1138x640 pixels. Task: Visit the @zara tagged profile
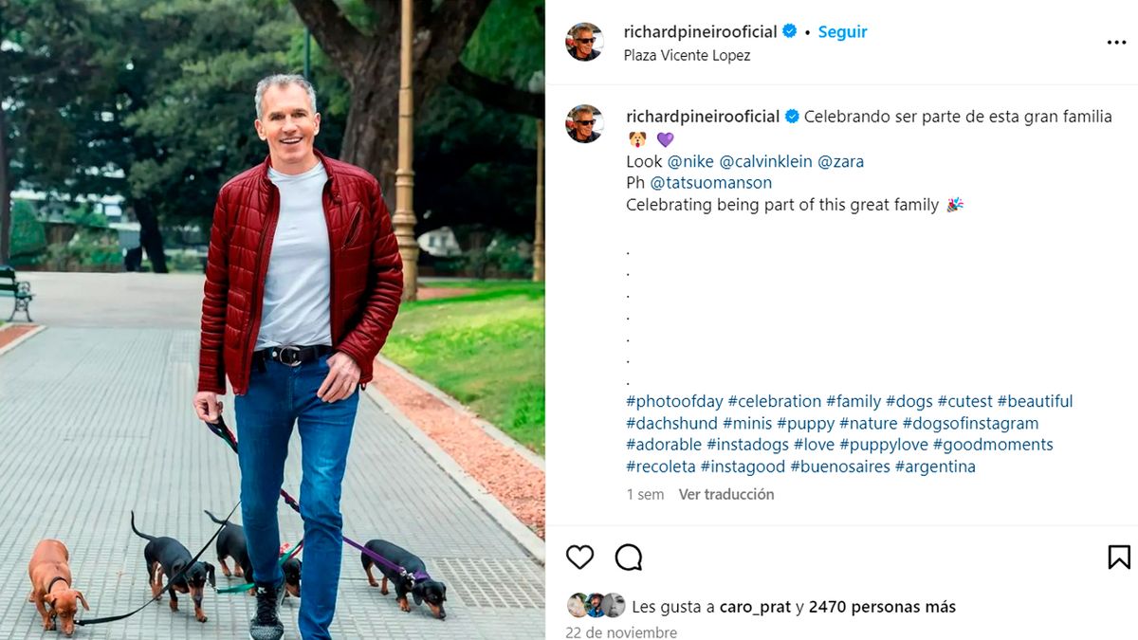click(x=841, y=161)
